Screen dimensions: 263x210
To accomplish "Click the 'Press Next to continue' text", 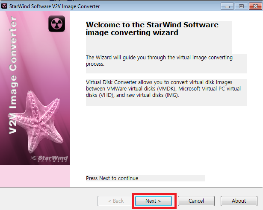I will coord(112,178).
